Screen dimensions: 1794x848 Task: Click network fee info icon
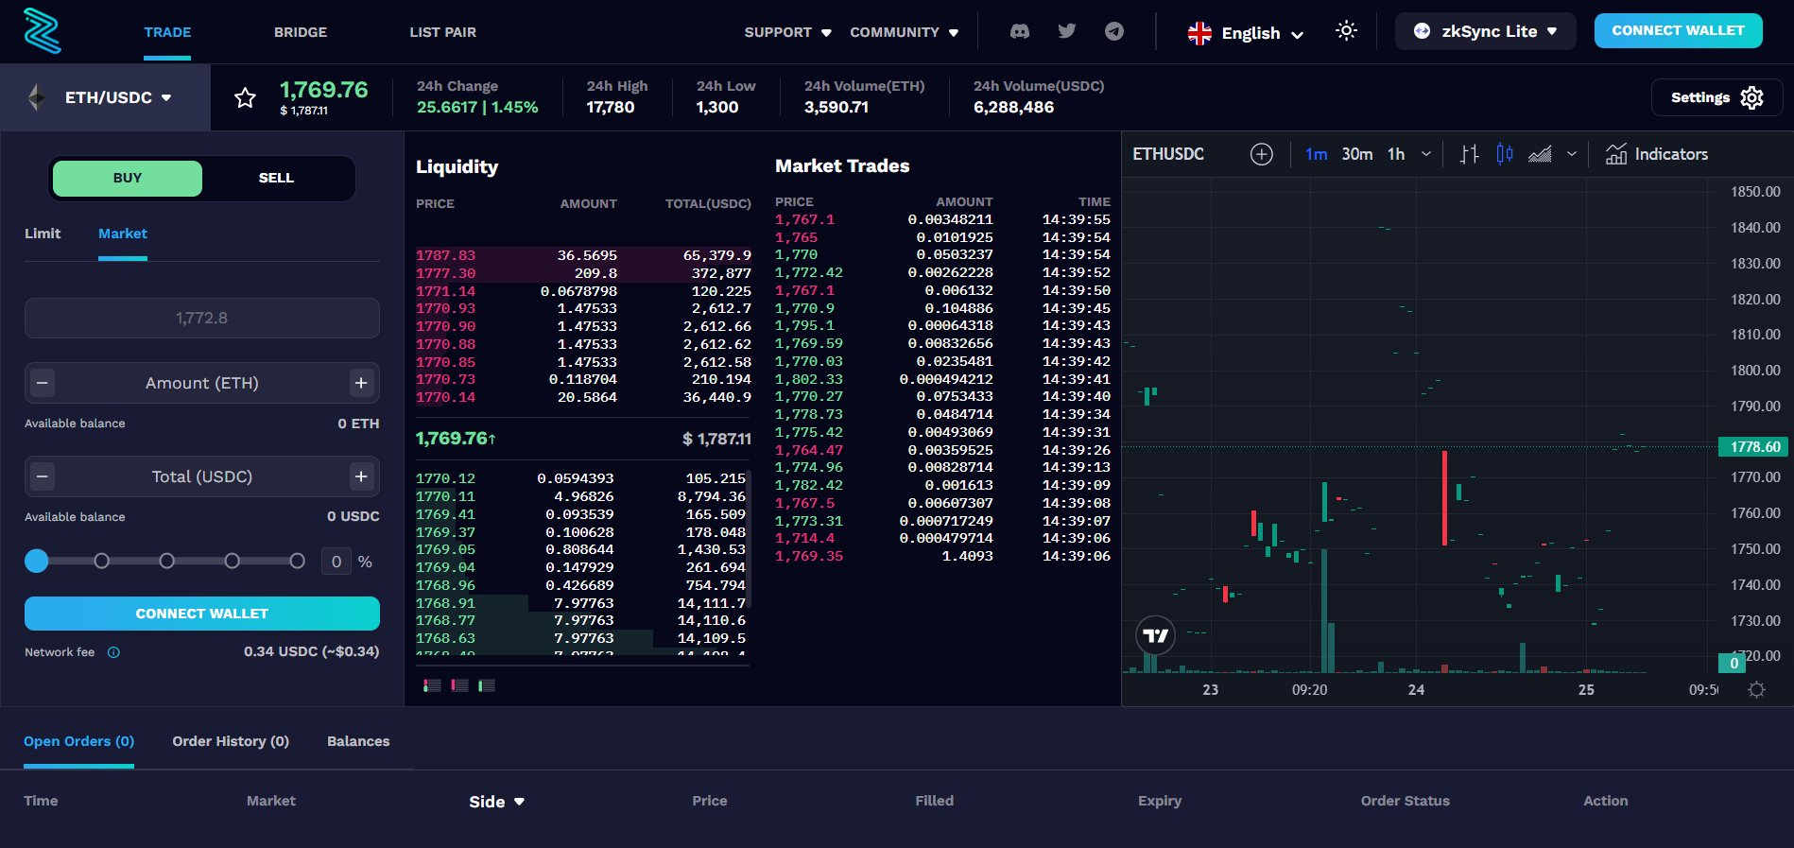coord(113,652)
